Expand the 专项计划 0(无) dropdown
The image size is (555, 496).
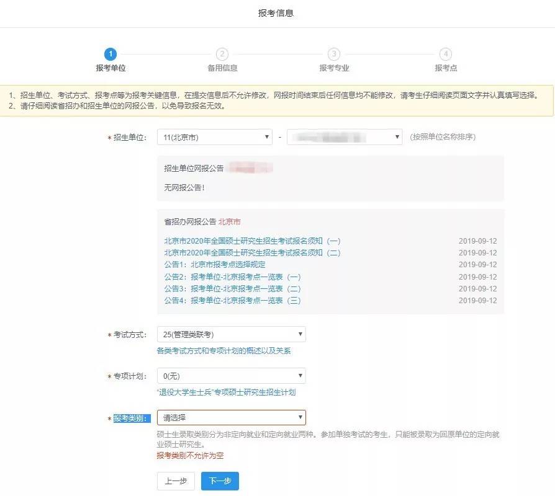tap(231, 376)
